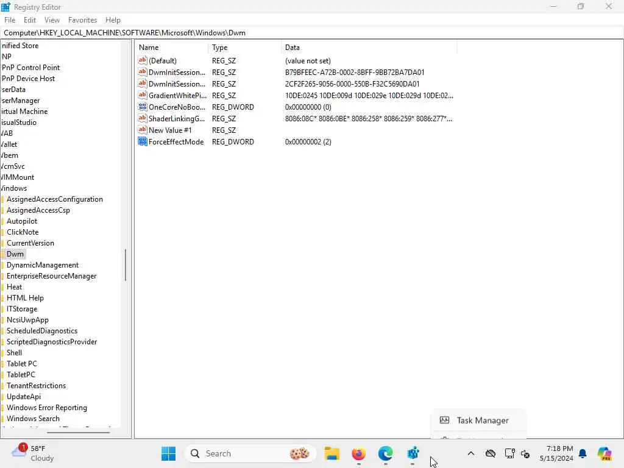Open the weather widget showing 58°F
Image resolution: width=624 pixels, height=468 pixels.
tap(33, 453)
